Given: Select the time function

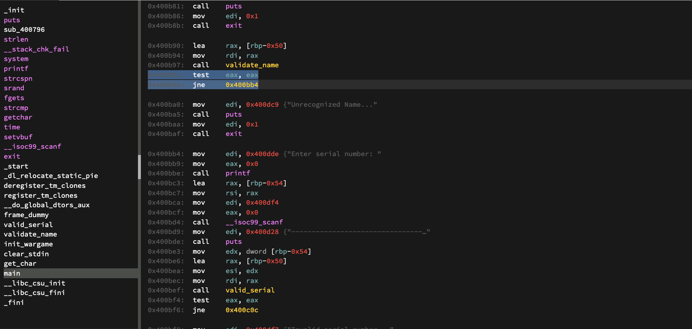Looking at the screenshot, I should click(x=12, y=127).
